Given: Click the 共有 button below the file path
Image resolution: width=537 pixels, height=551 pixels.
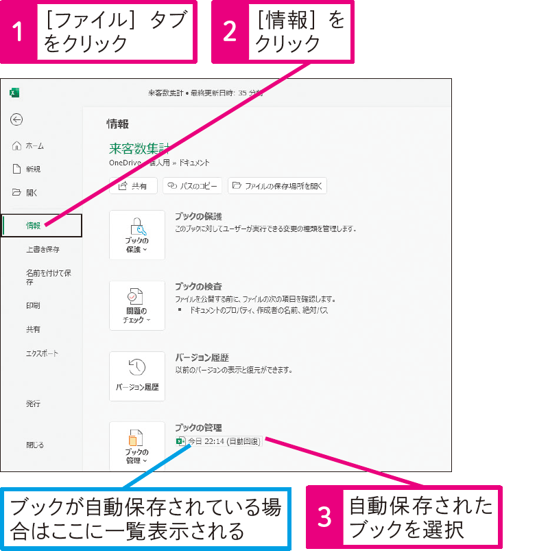Looking at the screenshot, I should (133, 185).
